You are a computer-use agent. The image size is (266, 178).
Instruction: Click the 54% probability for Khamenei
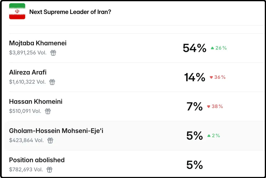tap(194, 48)
